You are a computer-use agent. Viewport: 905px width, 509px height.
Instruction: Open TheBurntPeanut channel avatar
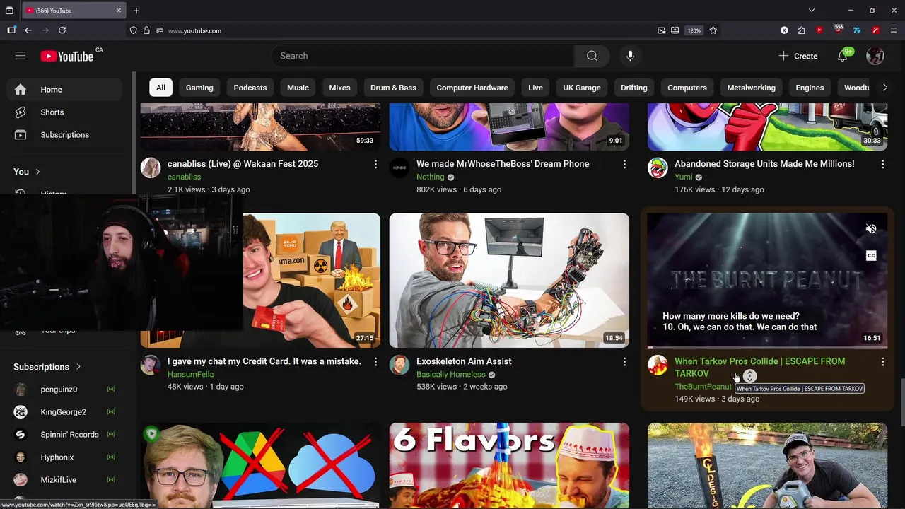click(658, 365)
